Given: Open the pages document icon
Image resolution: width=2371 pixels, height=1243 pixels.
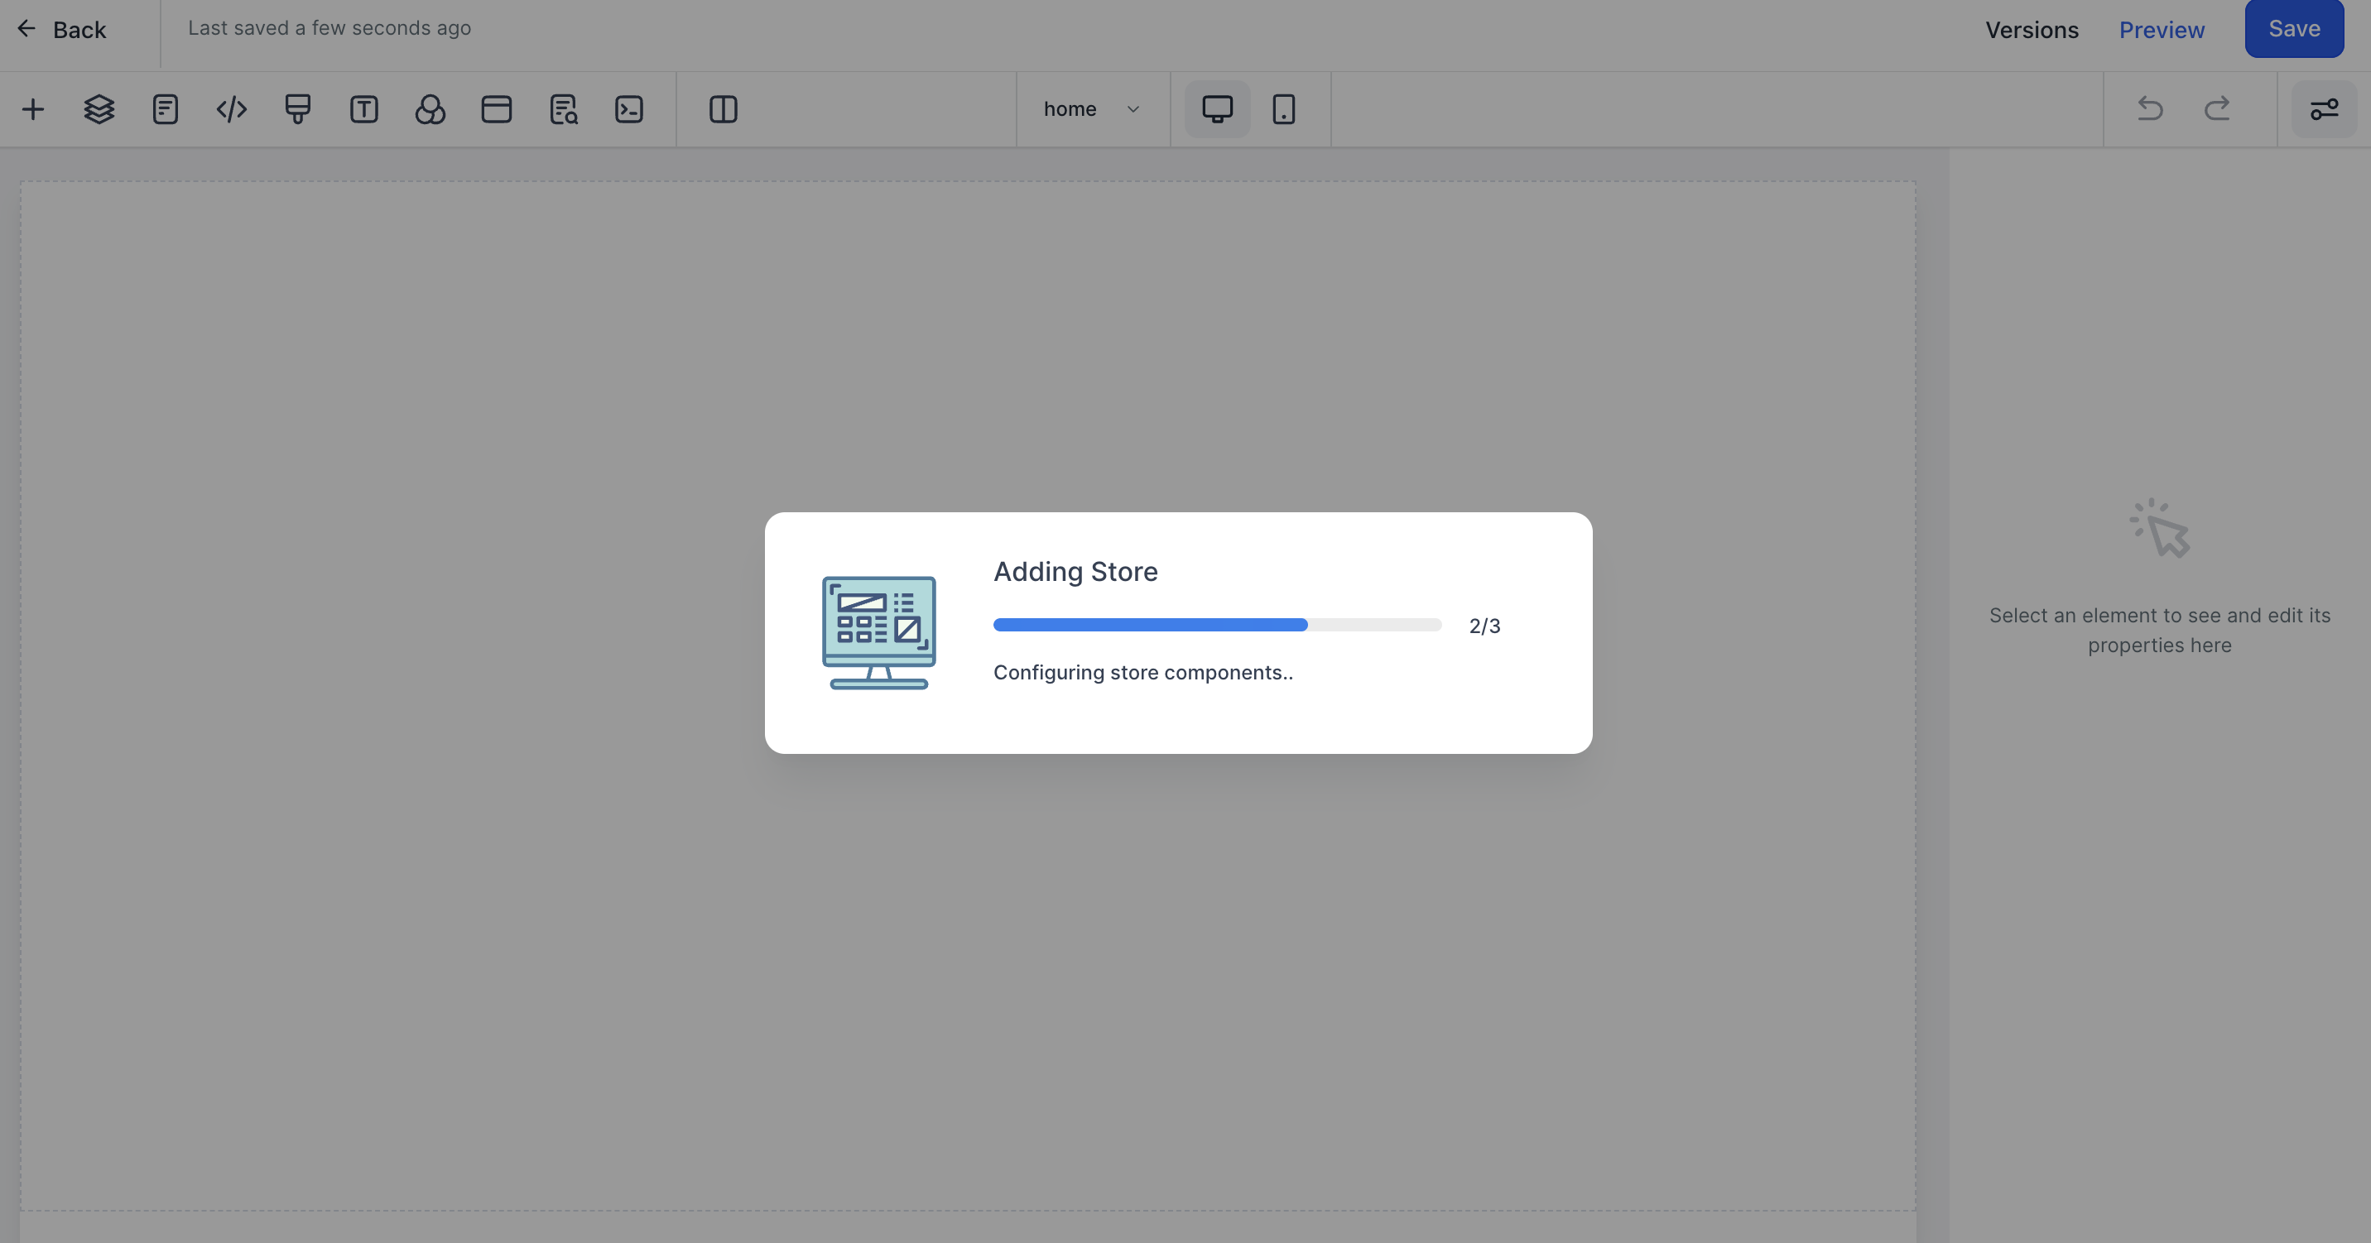Looking at the screenshot, I should pos(166,109).
